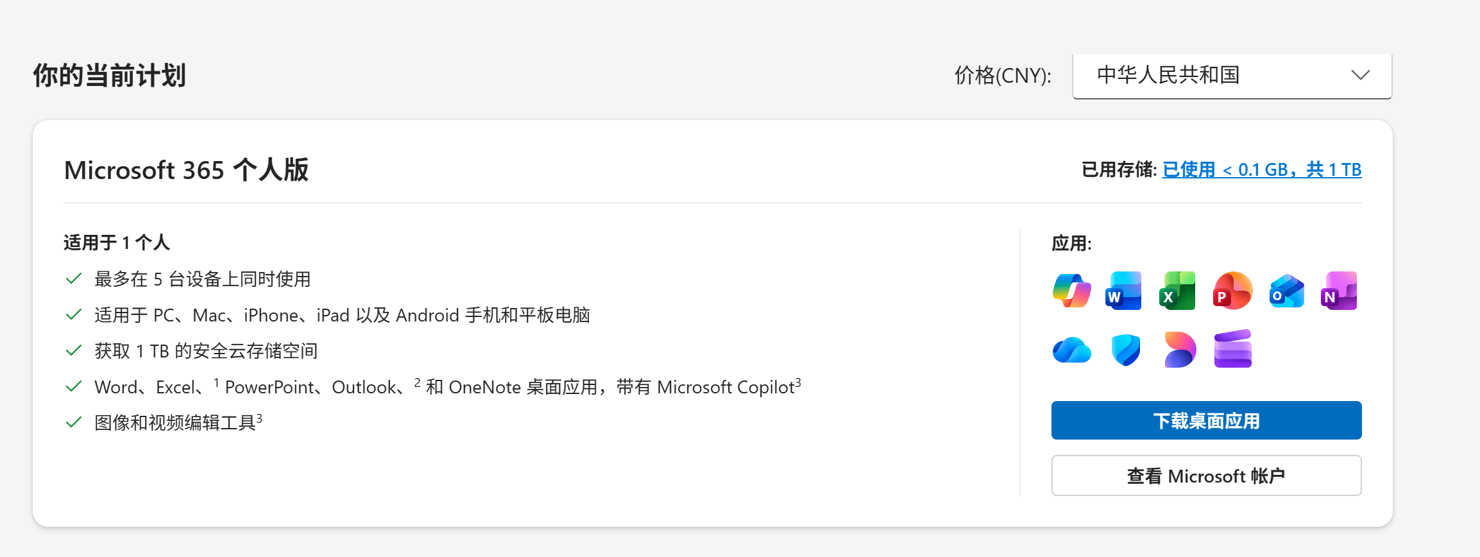Screen dimensions: 1480x557
Task: Click the checkmark beside 最多在 5 台设备上同时使用
Action: pyautogui.click(x=74, y=278)
